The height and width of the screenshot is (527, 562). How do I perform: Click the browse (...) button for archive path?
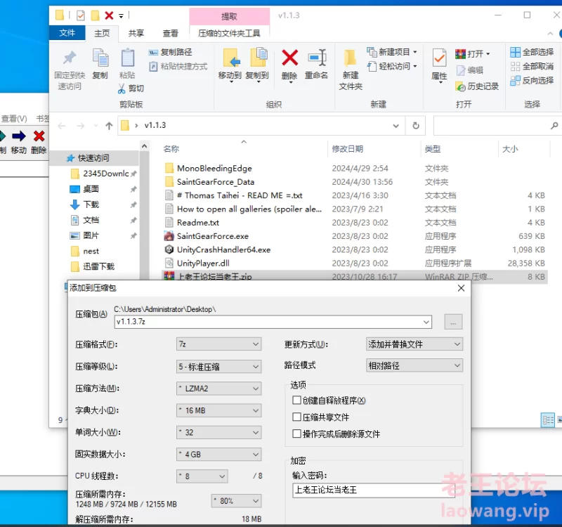click(453, 322)
